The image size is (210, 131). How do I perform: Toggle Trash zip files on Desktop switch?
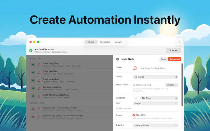pos(33,96)
